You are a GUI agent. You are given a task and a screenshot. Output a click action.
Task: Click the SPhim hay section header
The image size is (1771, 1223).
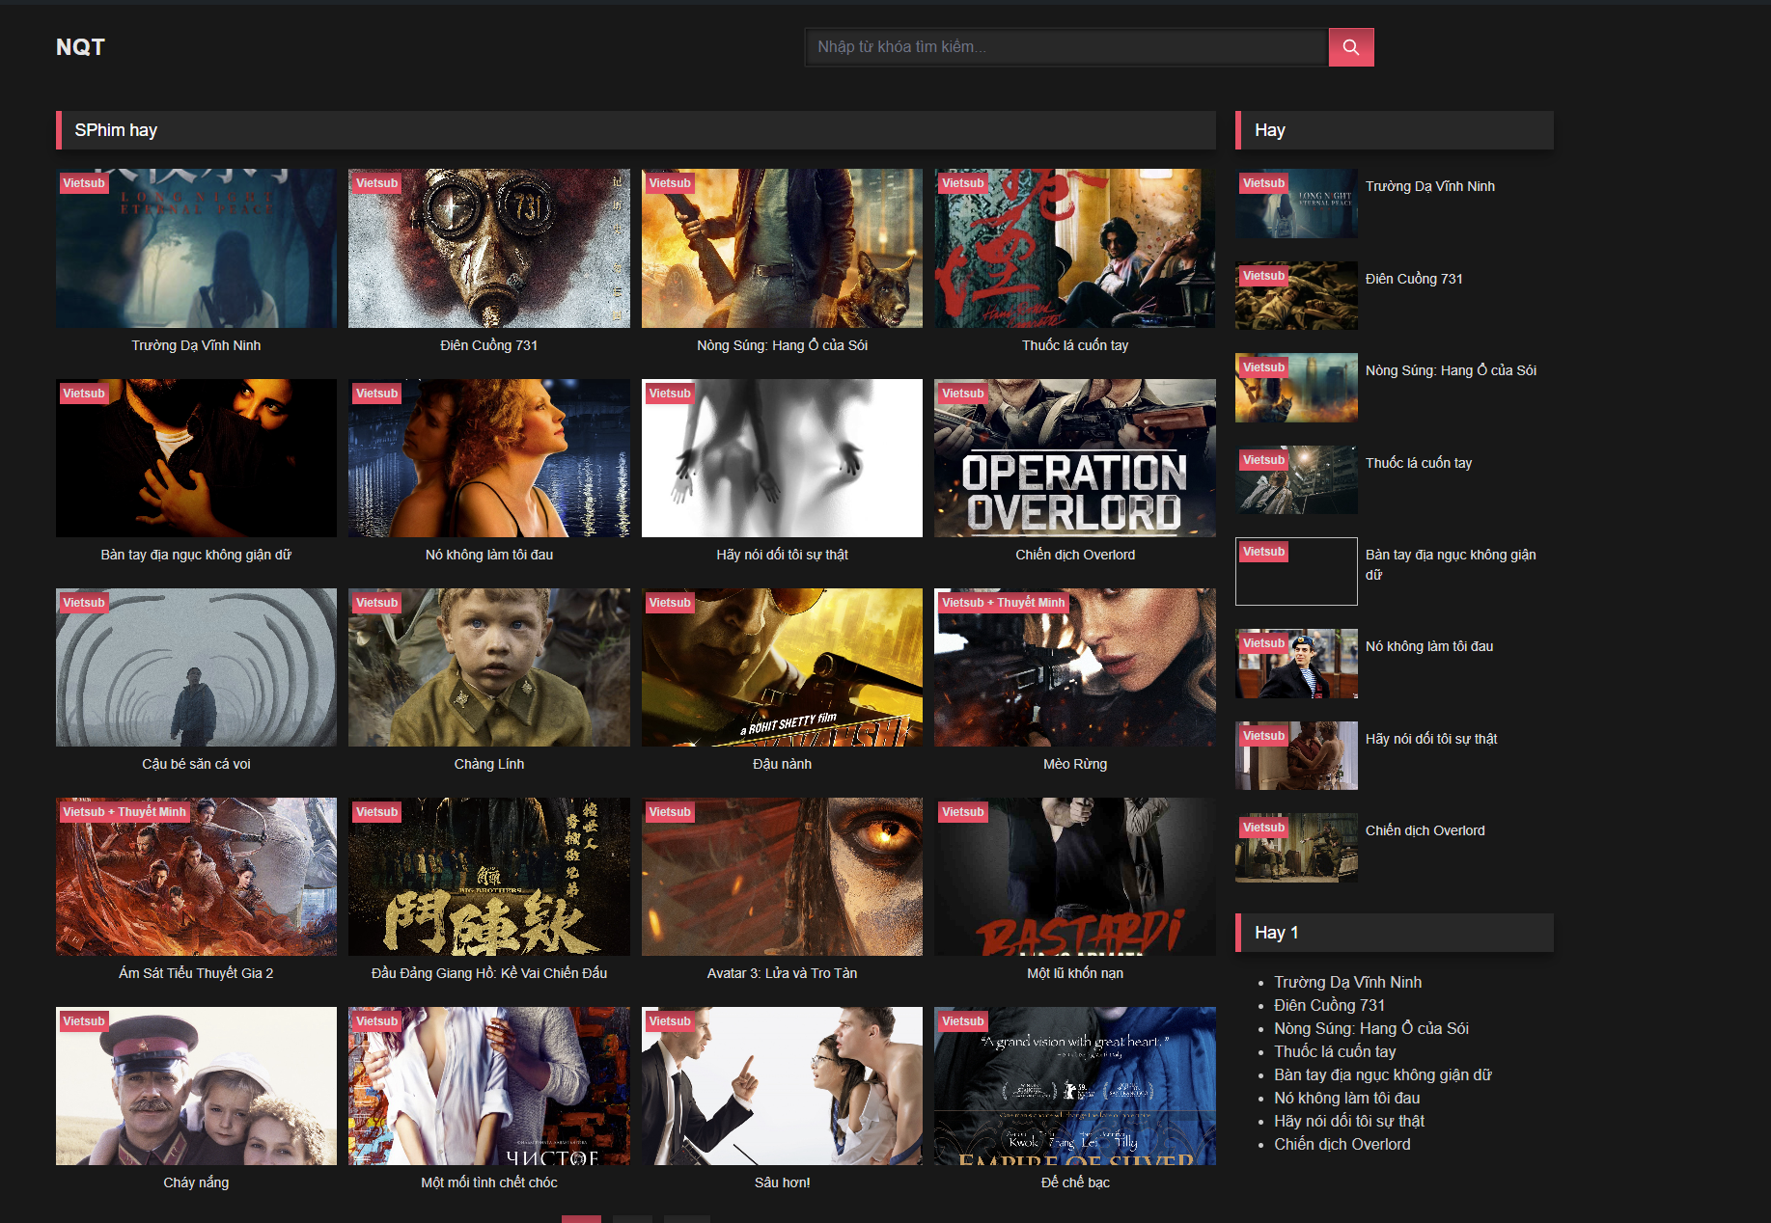pyautogui.click(x=117, y=129)
